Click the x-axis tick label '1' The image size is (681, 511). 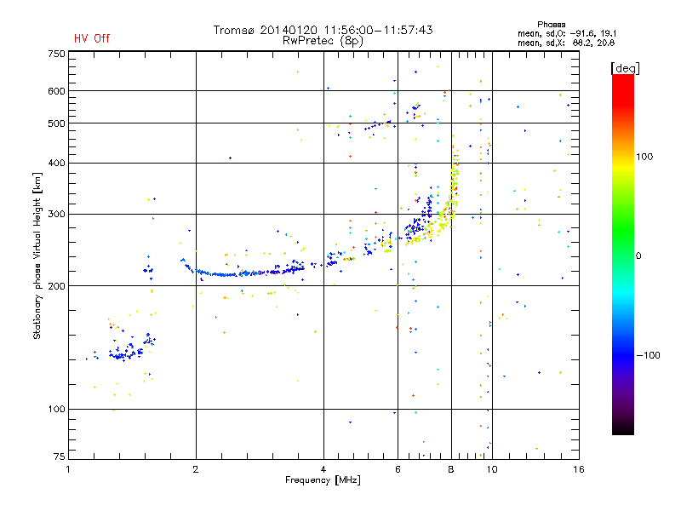(x=68, y=469)
